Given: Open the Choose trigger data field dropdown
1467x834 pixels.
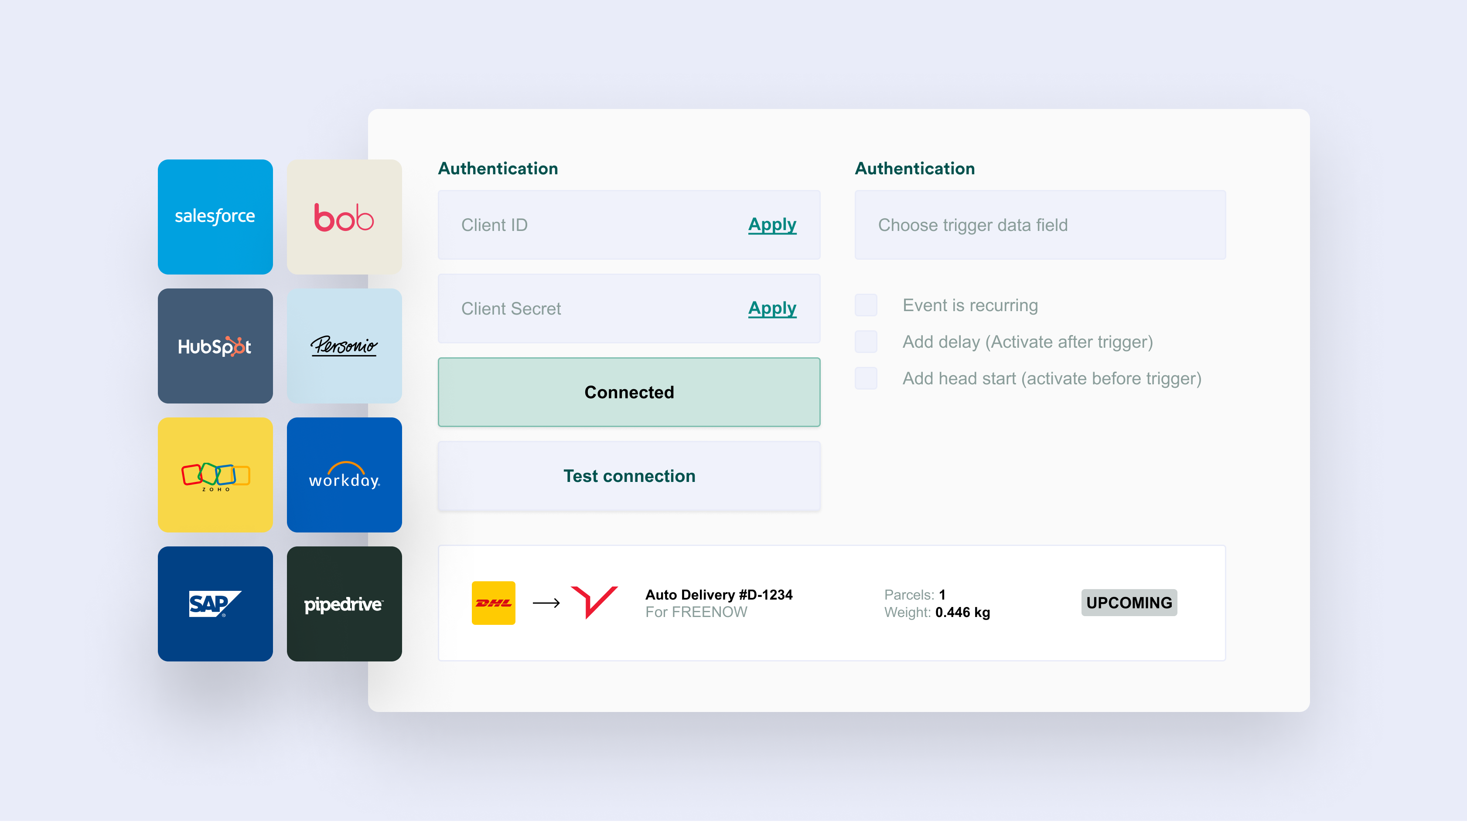Looking at the screenshot, I should pos(1040,224).
